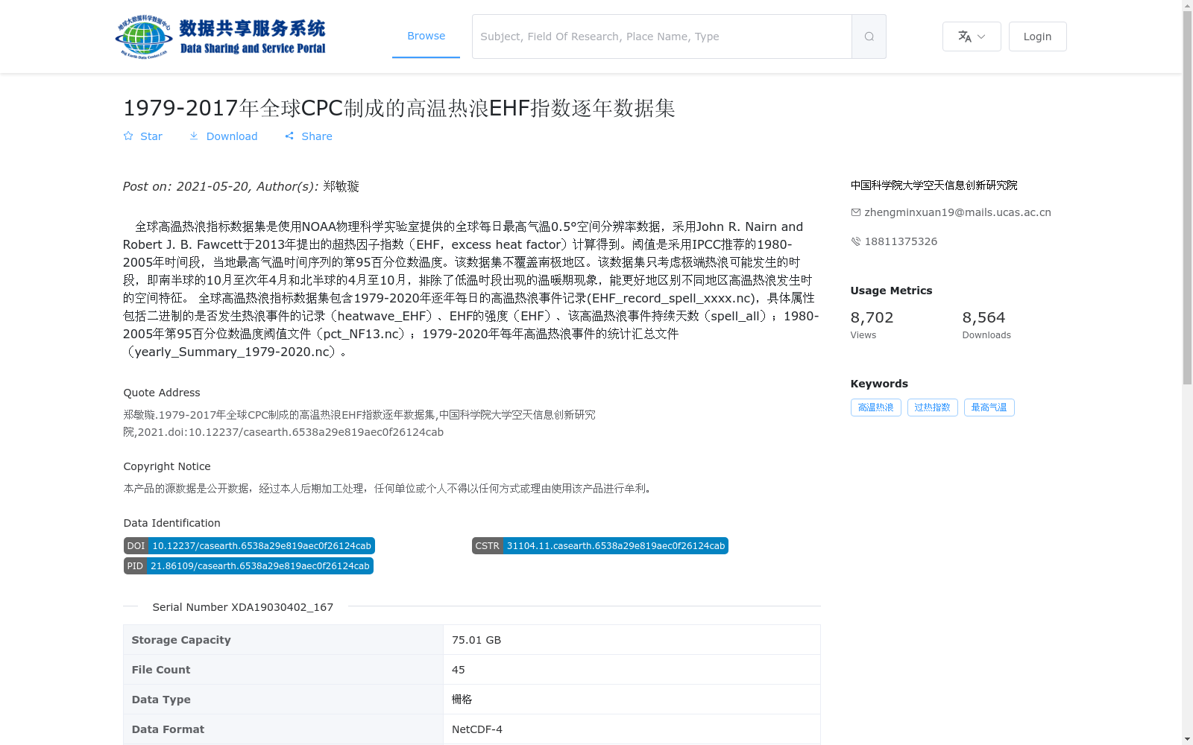The width and height of the screenshot is (1193, 745).
Task: Click the phone number 18811375326
Action: click(901, 241)
